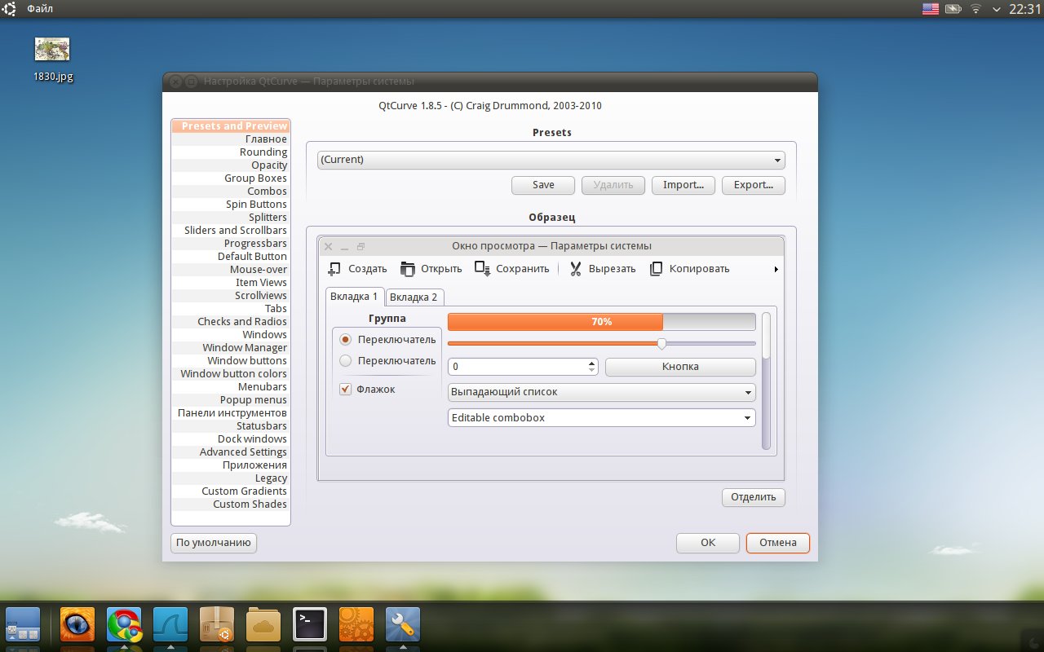
Task: Switch to the Вкладка 1 tab
Action: point(354,297)
